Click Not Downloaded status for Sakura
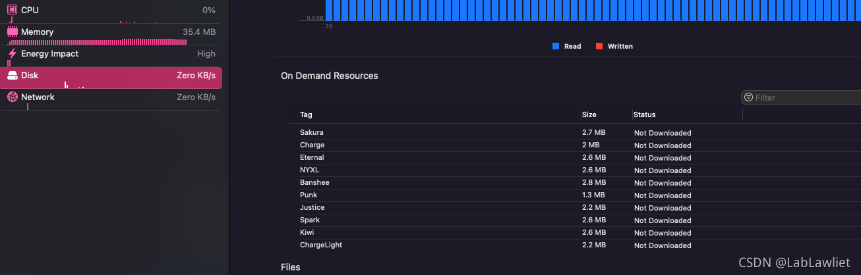The image size is (861, 275). (663, 133)
